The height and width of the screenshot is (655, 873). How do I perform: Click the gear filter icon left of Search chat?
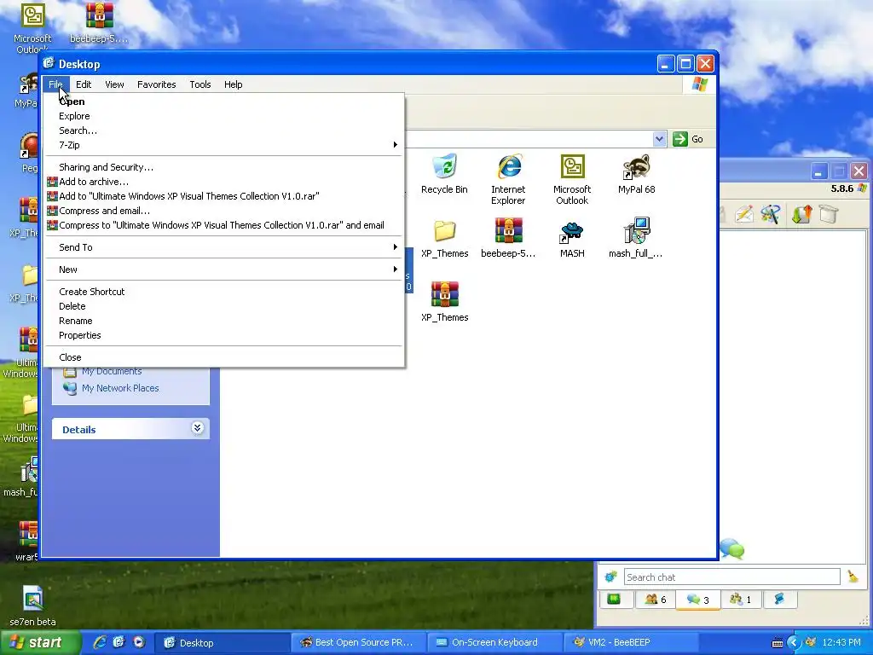click(x=610, y=577)
